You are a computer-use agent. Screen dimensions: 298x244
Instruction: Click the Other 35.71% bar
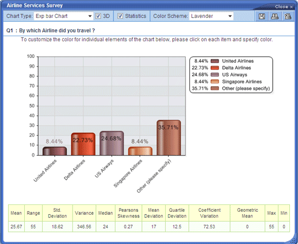[x=169, y=138]
